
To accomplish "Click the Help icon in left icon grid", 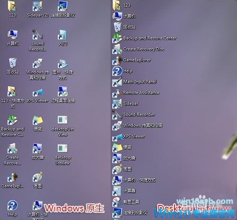I will [12, 205].
